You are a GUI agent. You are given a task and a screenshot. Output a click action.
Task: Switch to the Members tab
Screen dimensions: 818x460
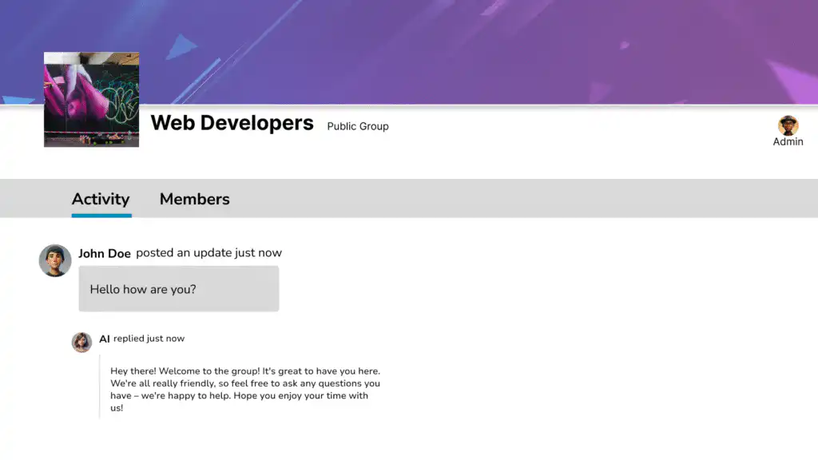[194, 199]
